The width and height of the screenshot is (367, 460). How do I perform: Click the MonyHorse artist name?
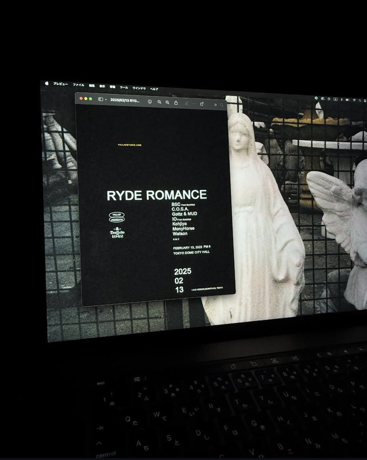183,228
